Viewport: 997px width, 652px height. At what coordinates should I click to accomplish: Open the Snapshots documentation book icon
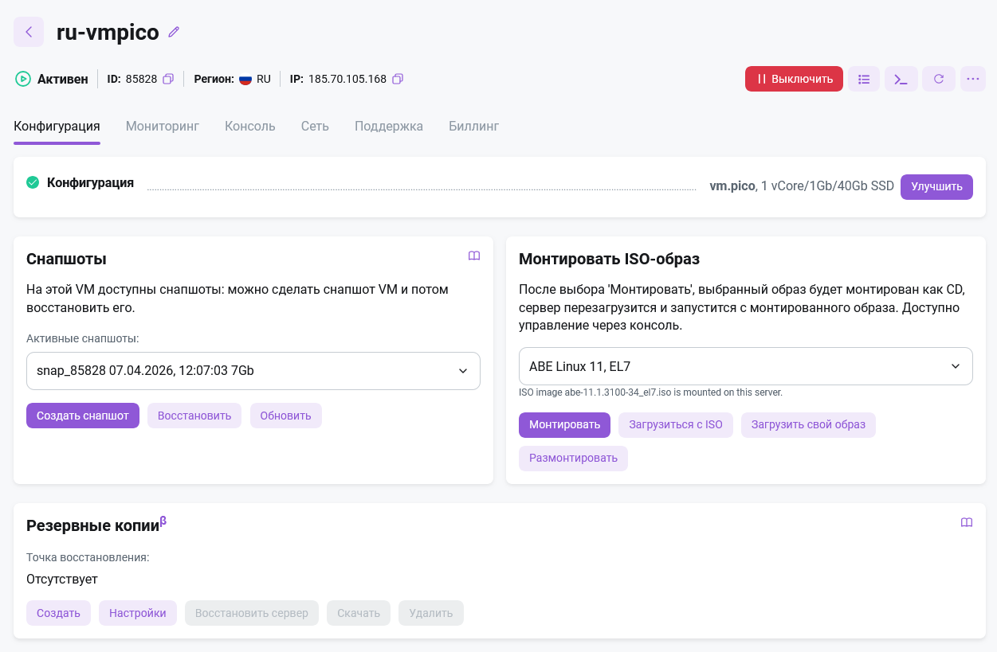(x=474, y=256)
